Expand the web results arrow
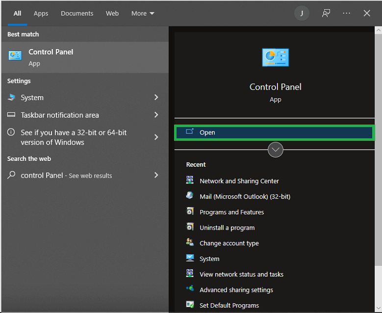The image size is (382, 313). coord(156,175)
